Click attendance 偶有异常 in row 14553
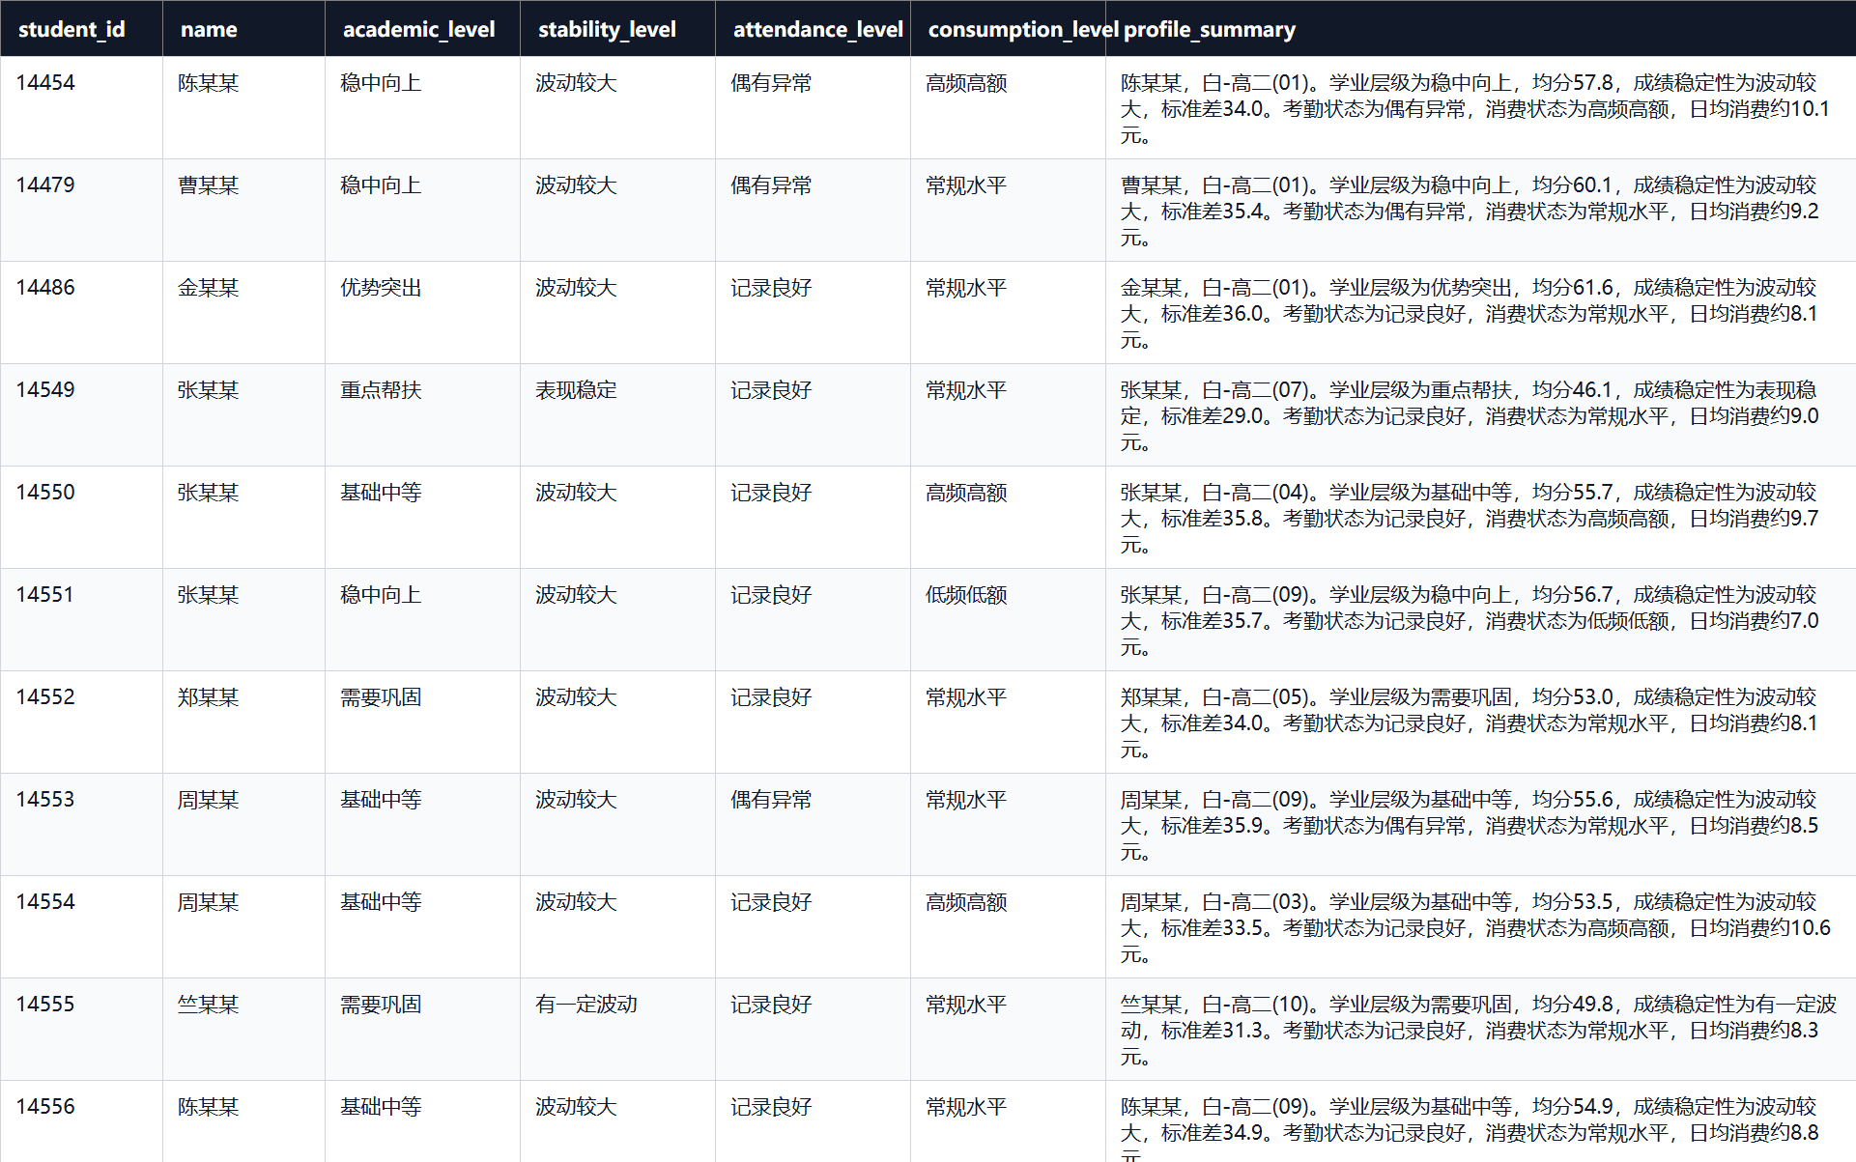1856x1162 pixels. point(771,800)
